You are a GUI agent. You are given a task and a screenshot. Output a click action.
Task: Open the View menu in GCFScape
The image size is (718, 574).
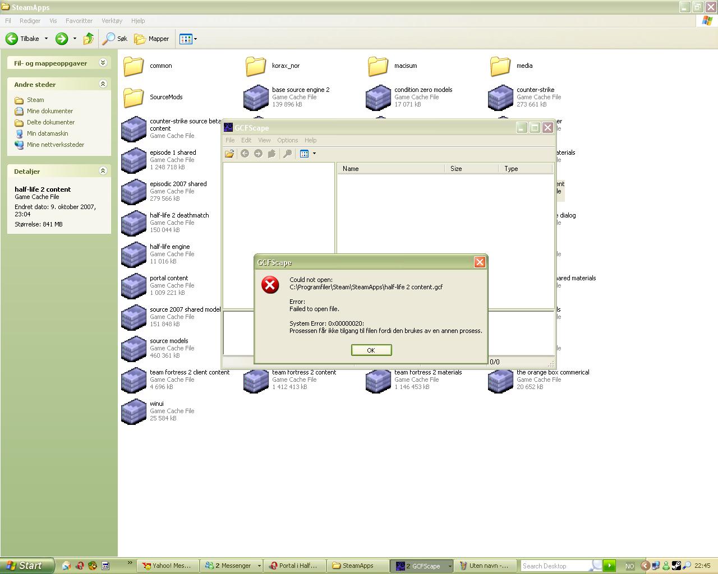click(264, 140)
